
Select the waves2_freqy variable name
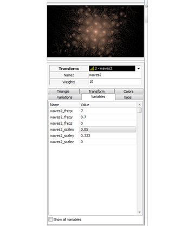(61, 117)
